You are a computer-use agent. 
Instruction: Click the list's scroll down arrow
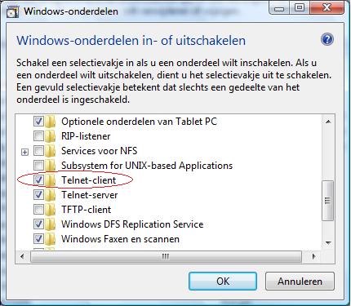tap(328, 242)
